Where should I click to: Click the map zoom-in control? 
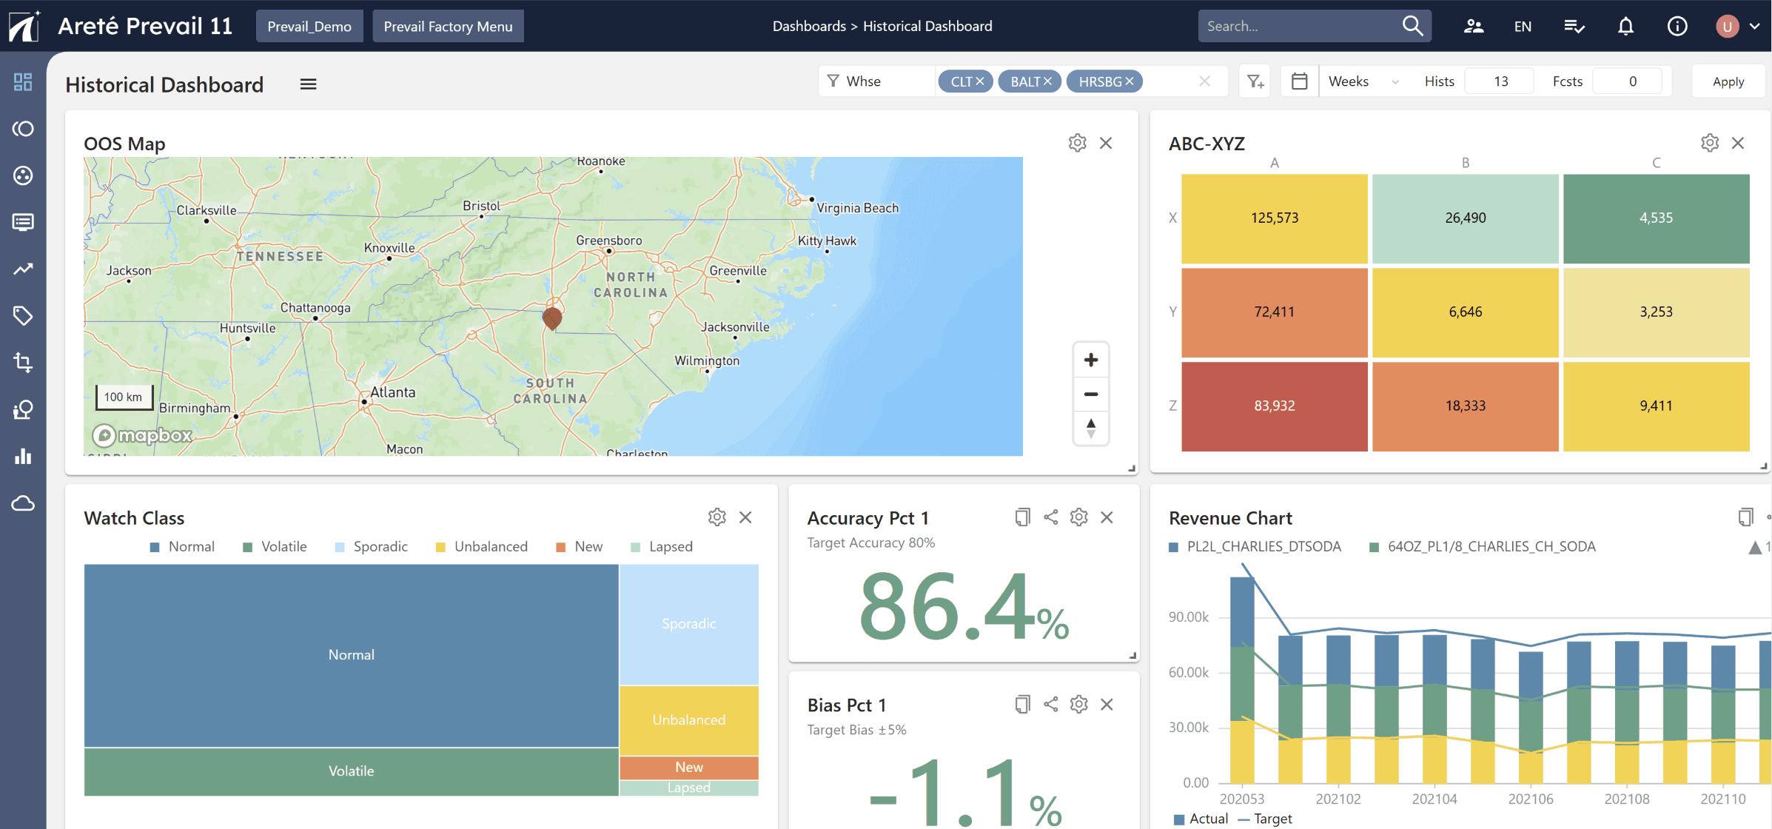tap(1090, 360)
